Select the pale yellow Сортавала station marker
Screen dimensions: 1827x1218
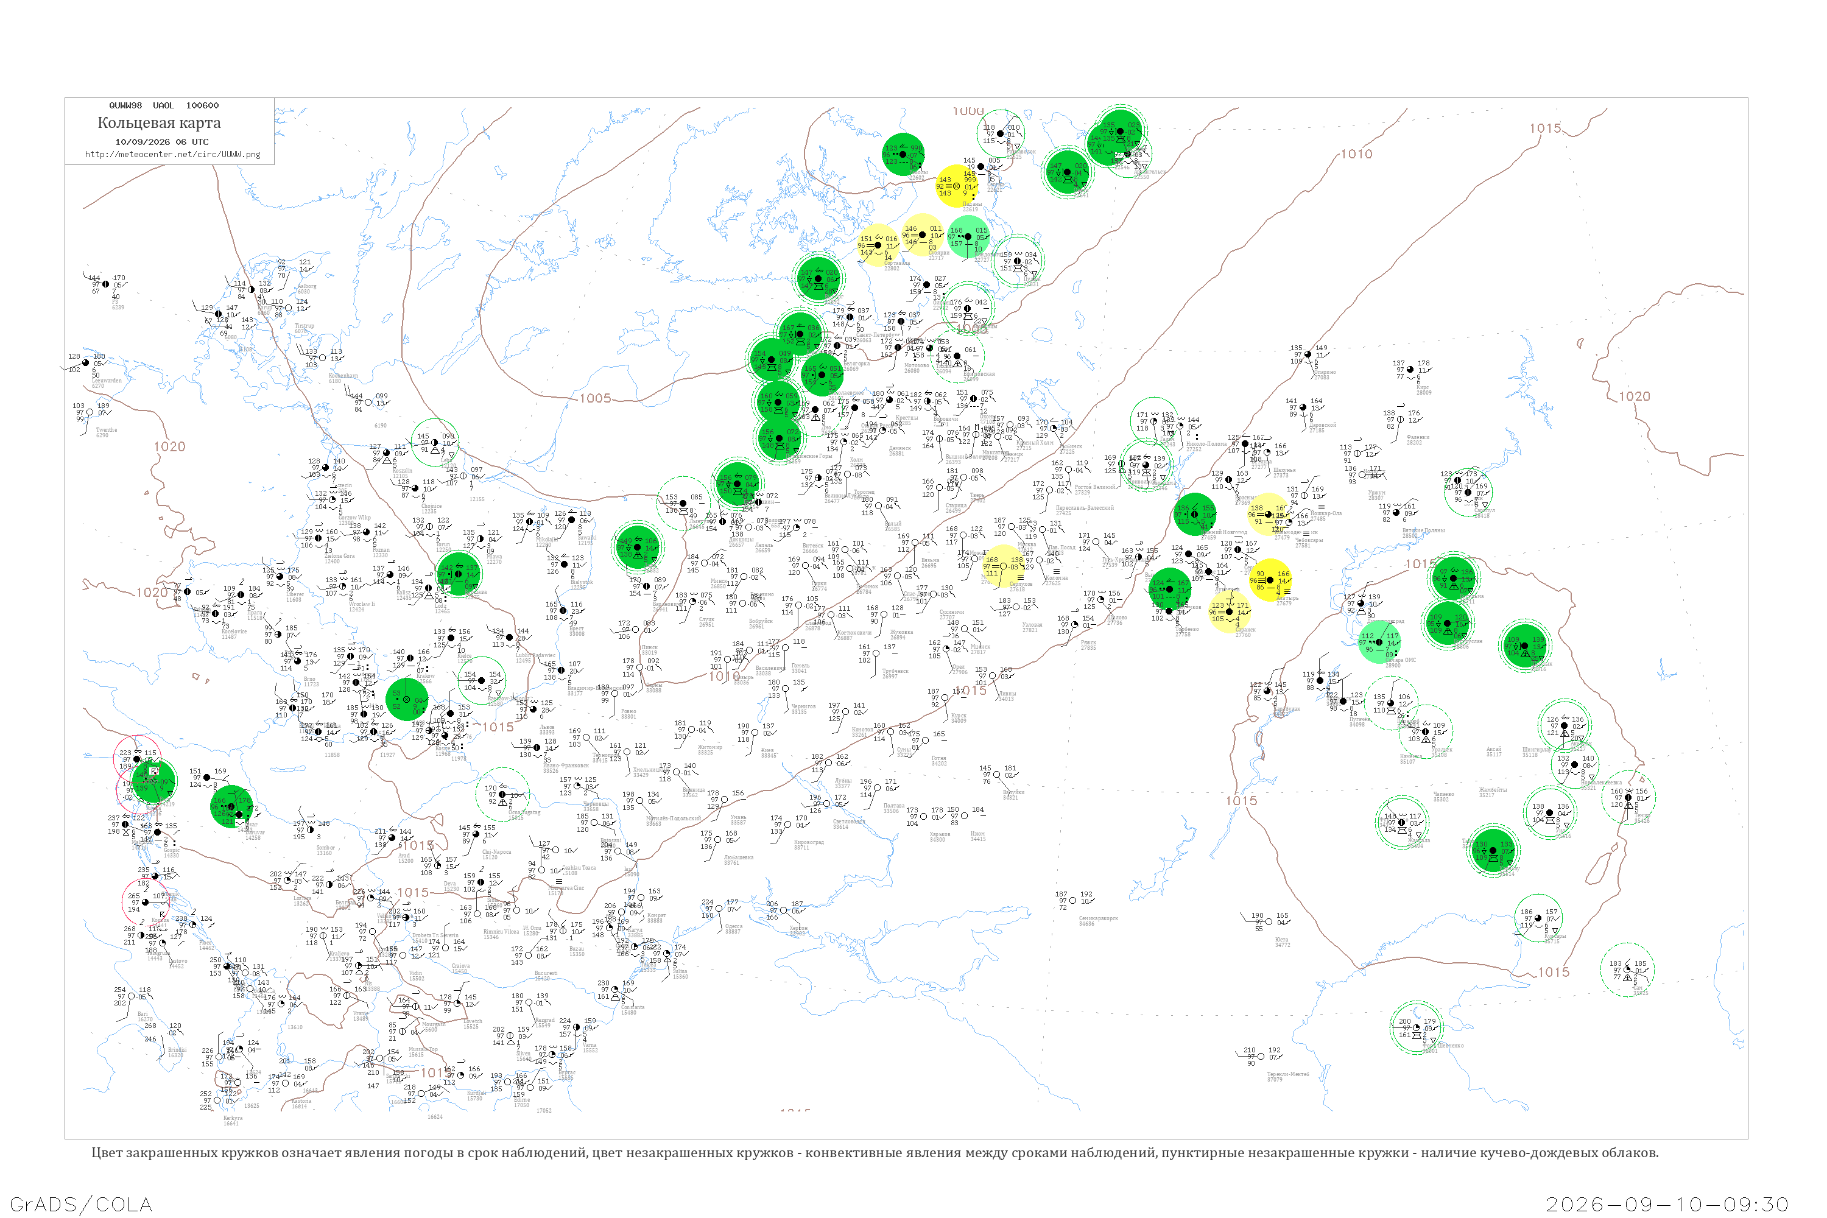point(879,245)
